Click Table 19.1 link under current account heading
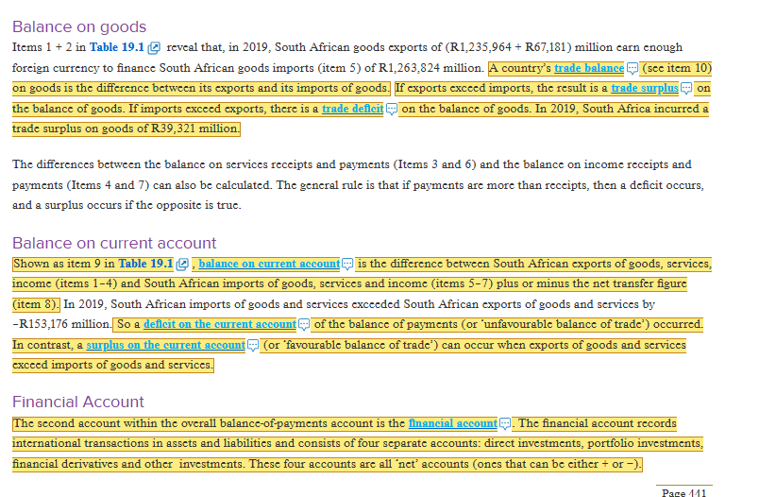 click(145, 264)
